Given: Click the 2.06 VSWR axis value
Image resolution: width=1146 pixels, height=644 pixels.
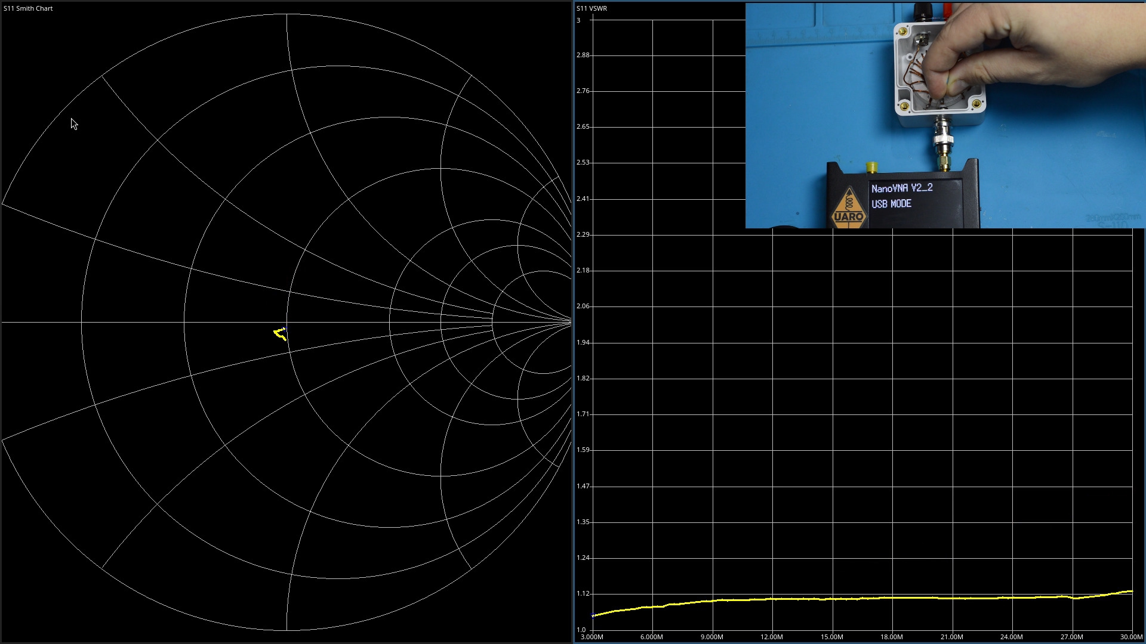Looking at the screenshot, I should point(583,306).
